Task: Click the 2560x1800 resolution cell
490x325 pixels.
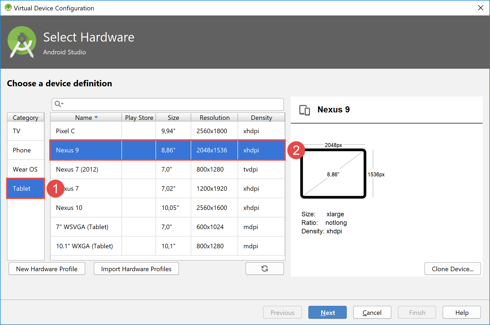Action: (214, 131)
